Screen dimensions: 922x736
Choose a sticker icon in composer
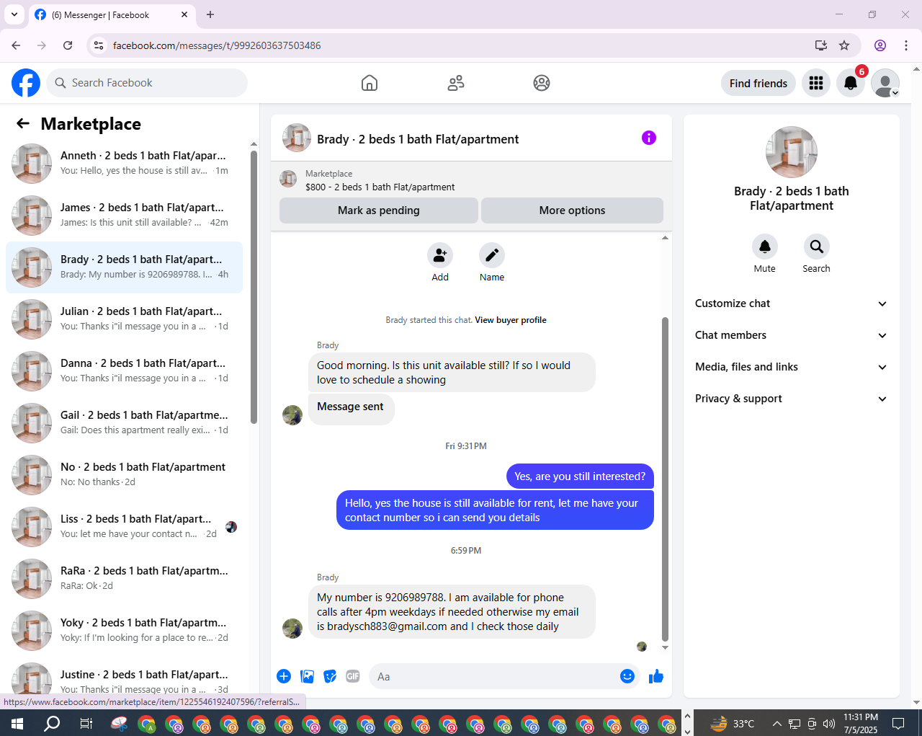(x=330, y=676)
